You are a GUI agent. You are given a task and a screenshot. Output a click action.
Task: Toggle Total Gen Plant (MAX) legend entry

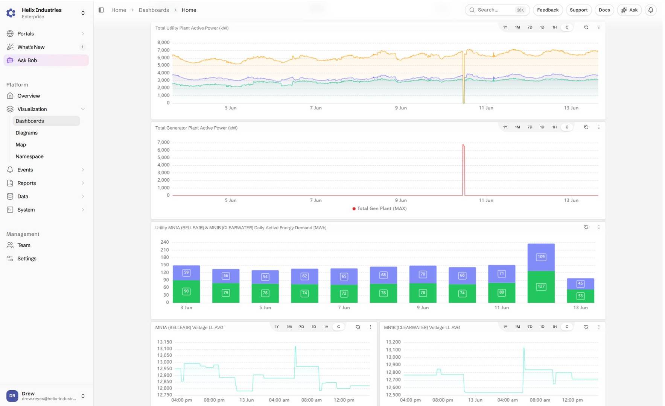point(379,209)
